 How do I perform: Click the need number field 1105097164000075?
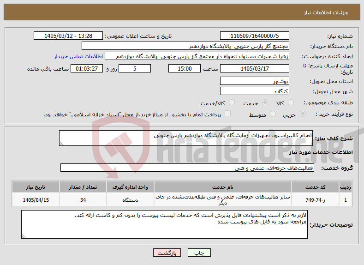click(254, 36)
